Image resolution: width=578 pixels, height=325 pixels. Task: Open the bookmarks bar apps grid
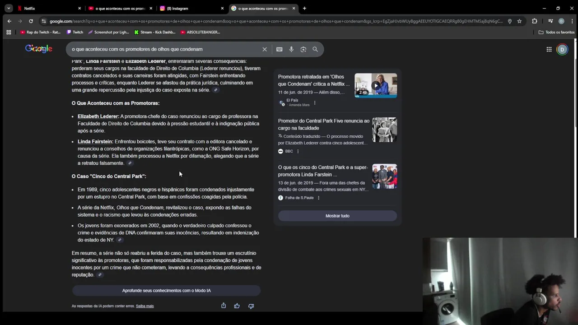[x=9, y=32]
